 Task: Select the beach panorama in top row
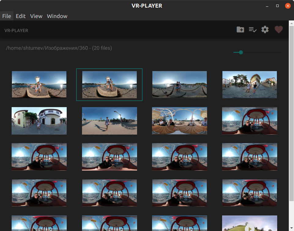point(179,85)
